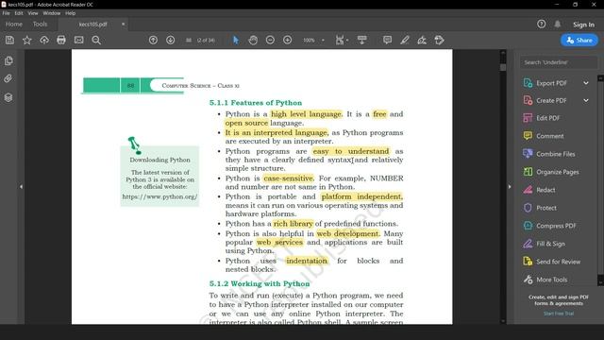The image size is (604, 340).
Task: Go to previous page arrow icon
Action: click(153, 40)
